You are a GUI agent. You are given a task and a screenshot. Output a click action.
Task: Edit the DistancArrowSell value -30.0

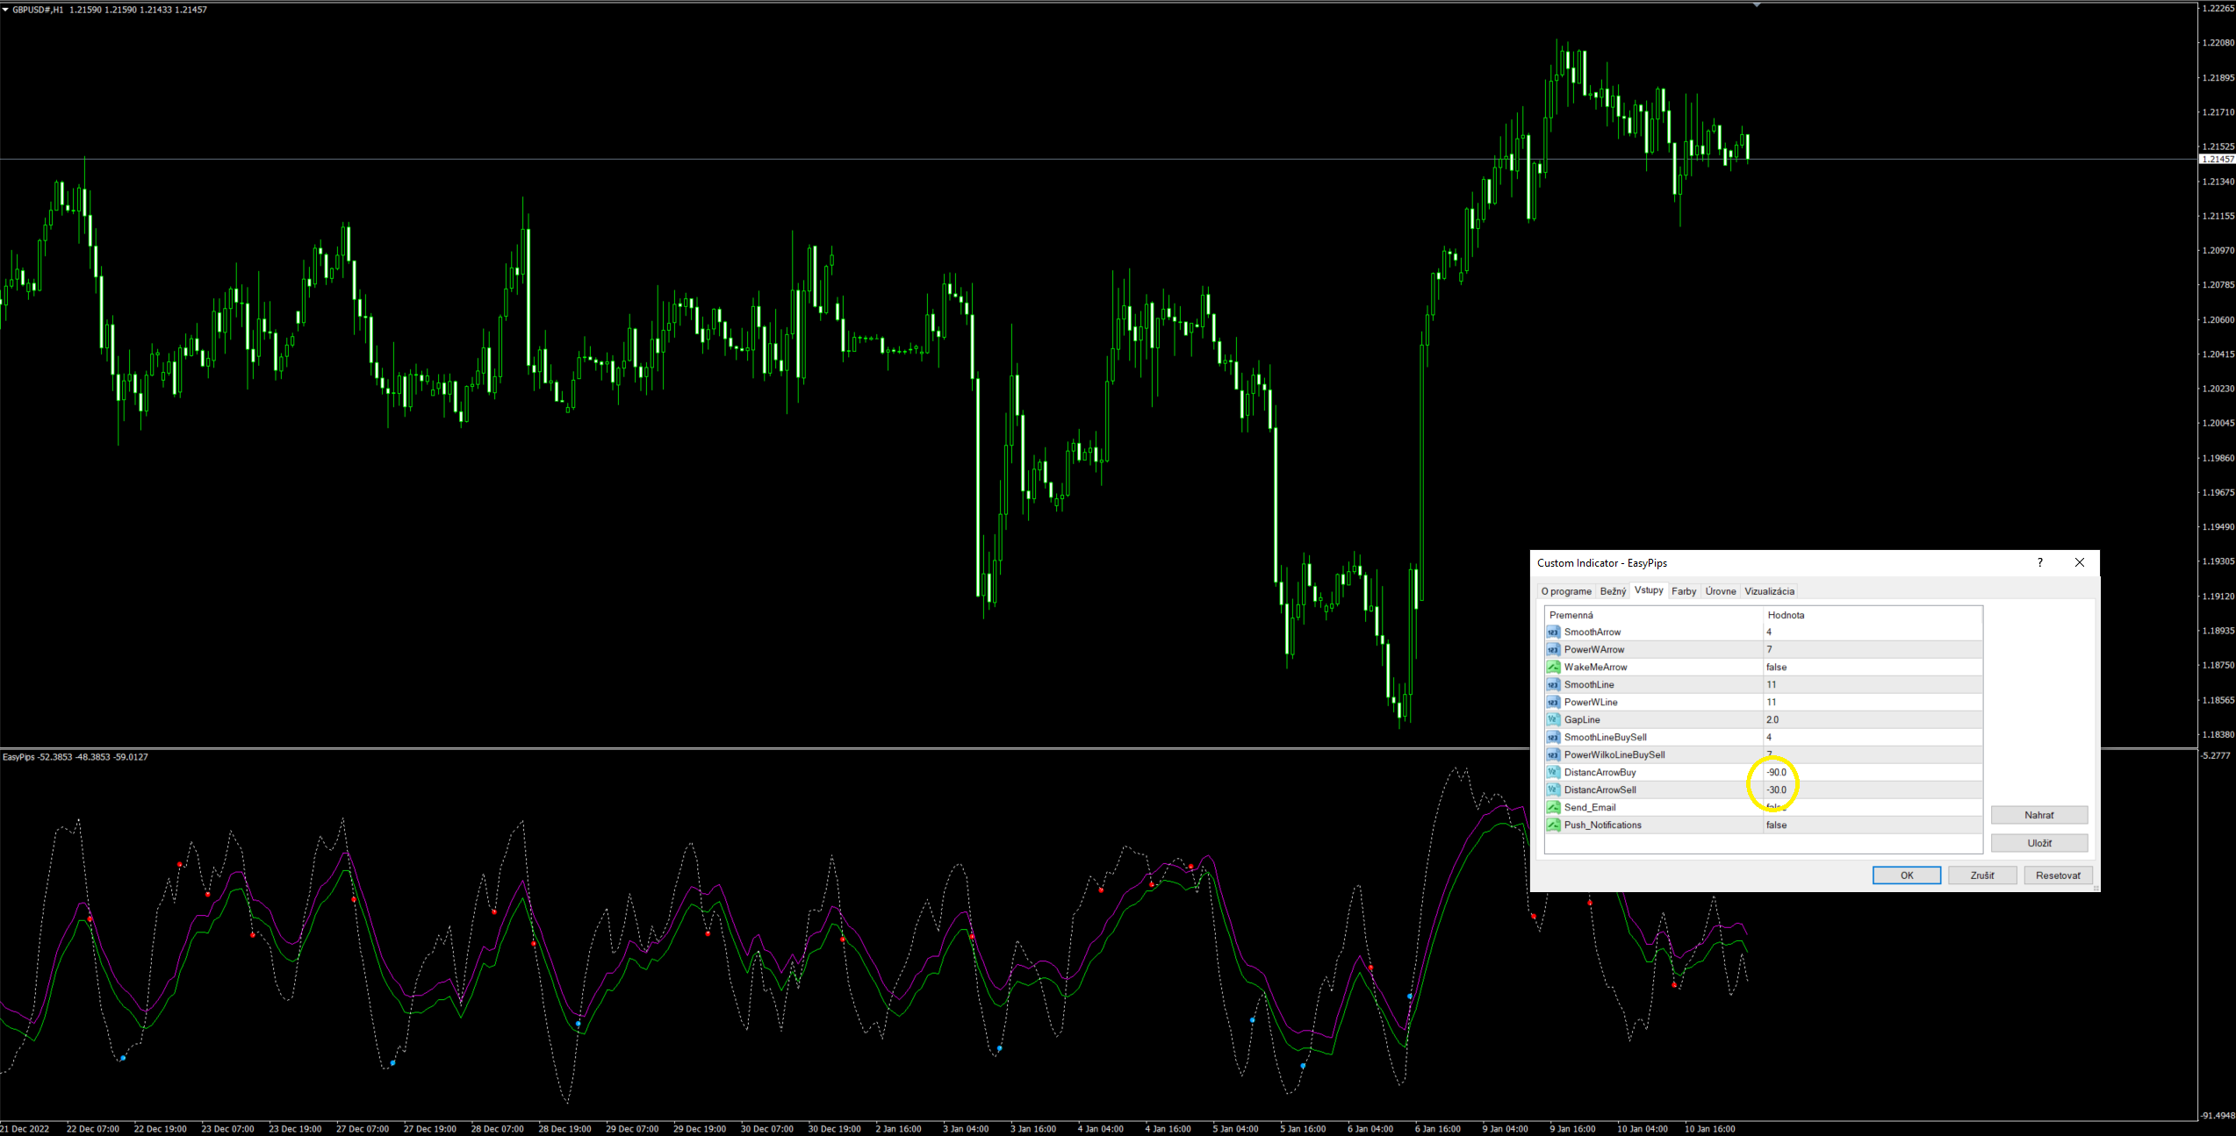pos(1777,789)
